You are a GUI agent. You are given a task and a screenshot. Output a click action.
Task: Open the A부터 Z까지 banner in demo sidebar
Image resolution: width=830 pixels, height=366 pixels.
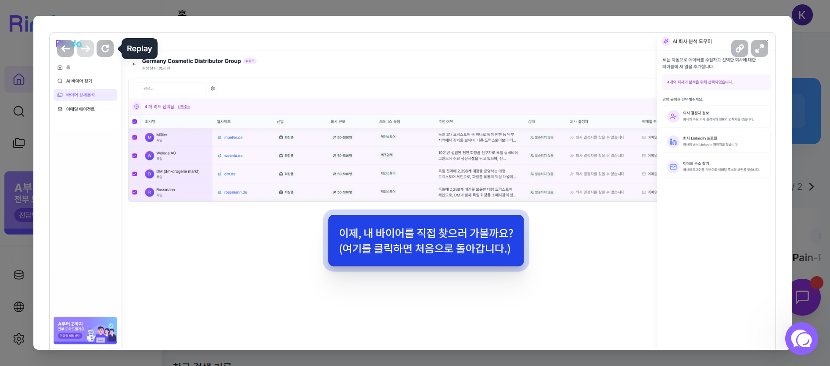coord(85,330)
